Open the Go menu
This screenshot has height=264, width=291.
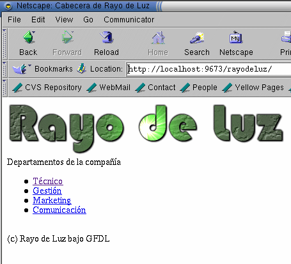[88, 20]
